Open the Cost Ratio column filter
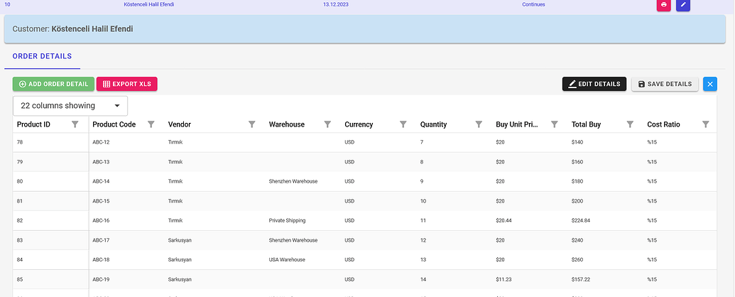This screenshot has height=297, width=735. coord(706,124)
